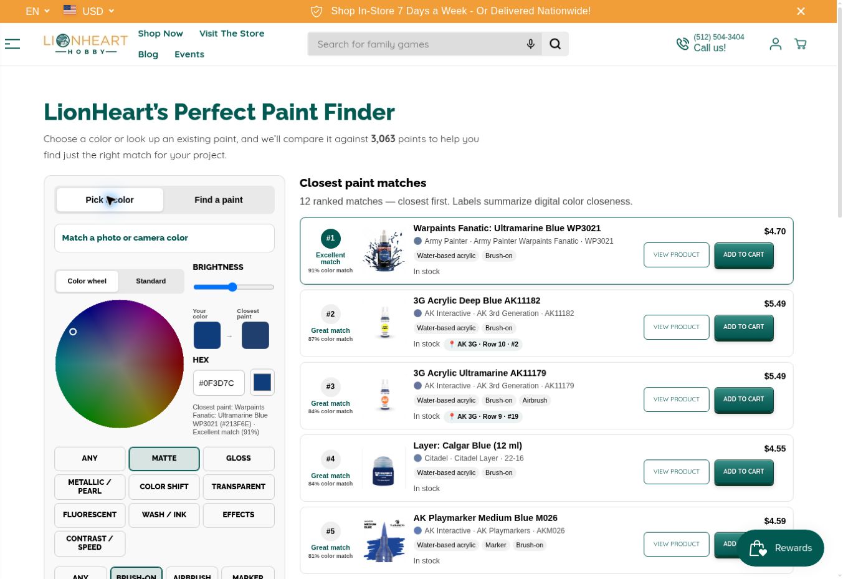843x579 pixels.
Task: Switch to the Find a paint tab
Action: coord(218,200)
